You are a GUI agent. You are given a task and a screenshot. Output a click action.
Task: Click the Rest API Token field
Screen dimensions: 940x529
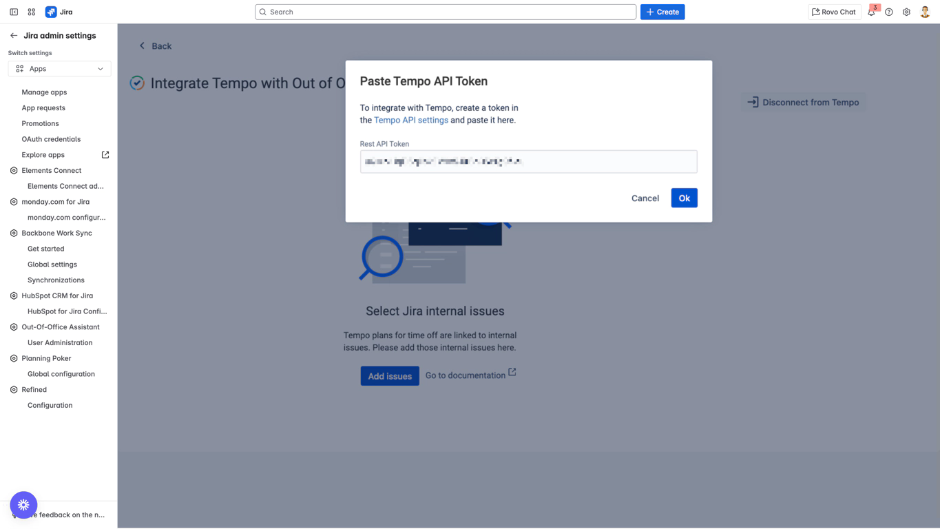[528, 162]
